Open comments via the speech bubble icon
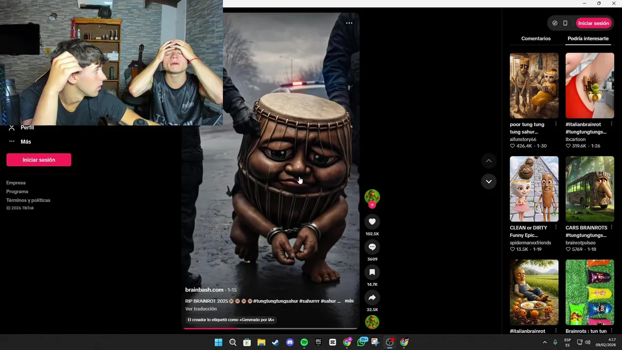The height and width of the screenshot is (350, 622). click(x=372, y=247)
